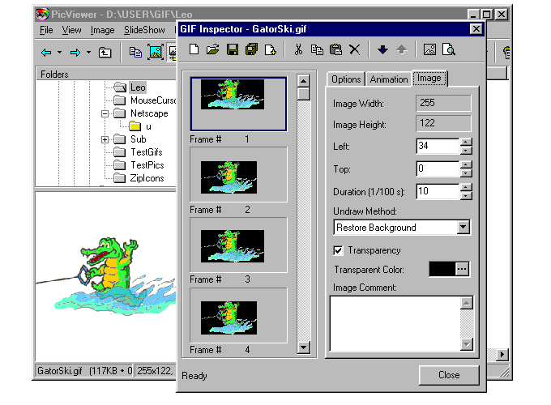
Task: Select the MouseCursors folder in tree
Action: pos(145,100)
